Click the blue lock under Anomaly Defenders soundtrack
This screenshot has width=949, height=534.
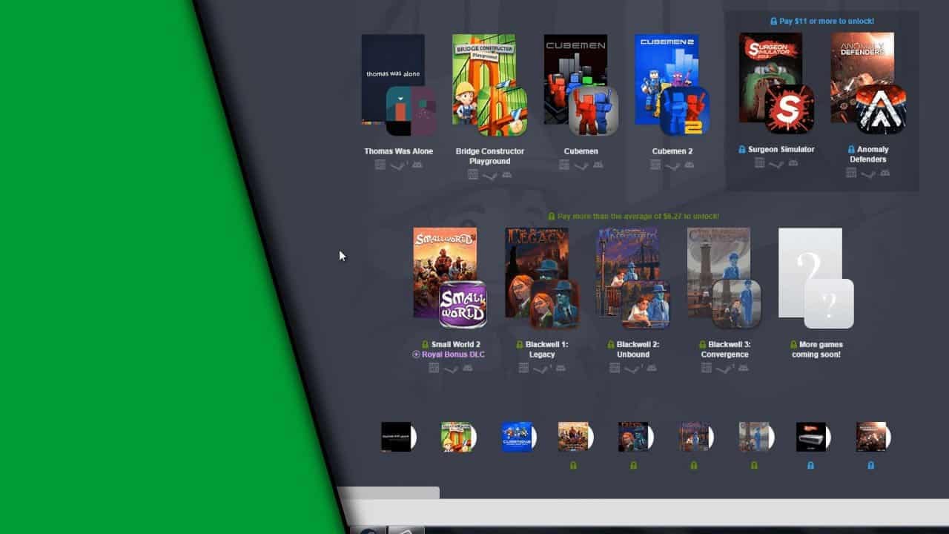(x=870, y=466)
